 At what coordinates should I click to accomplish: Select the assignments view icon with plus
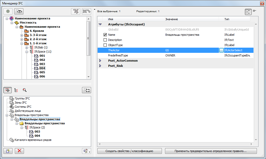tap(8, 90)
